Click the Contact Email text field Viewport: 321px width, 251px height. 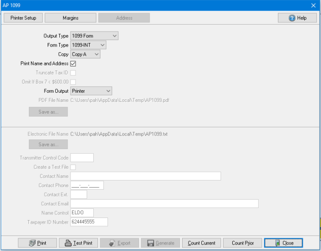pyautogui.click(x=164, y=203)
